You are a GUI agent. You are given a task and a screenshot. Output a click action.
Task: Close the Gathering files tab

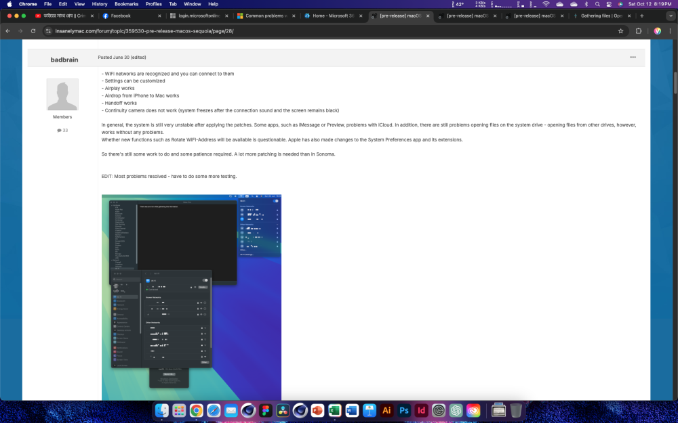629,16
